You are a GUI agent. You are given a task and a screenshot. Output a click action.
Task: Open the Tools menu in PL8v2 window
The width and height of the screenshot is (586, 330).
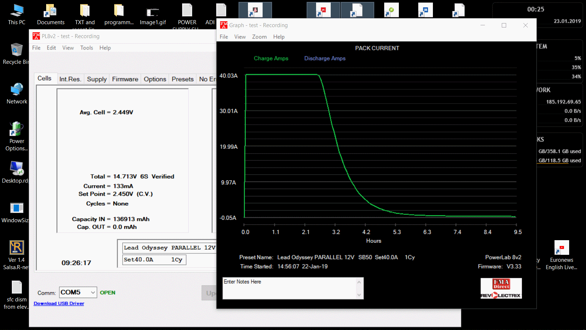pyautogui.click(x=86, y=48)
